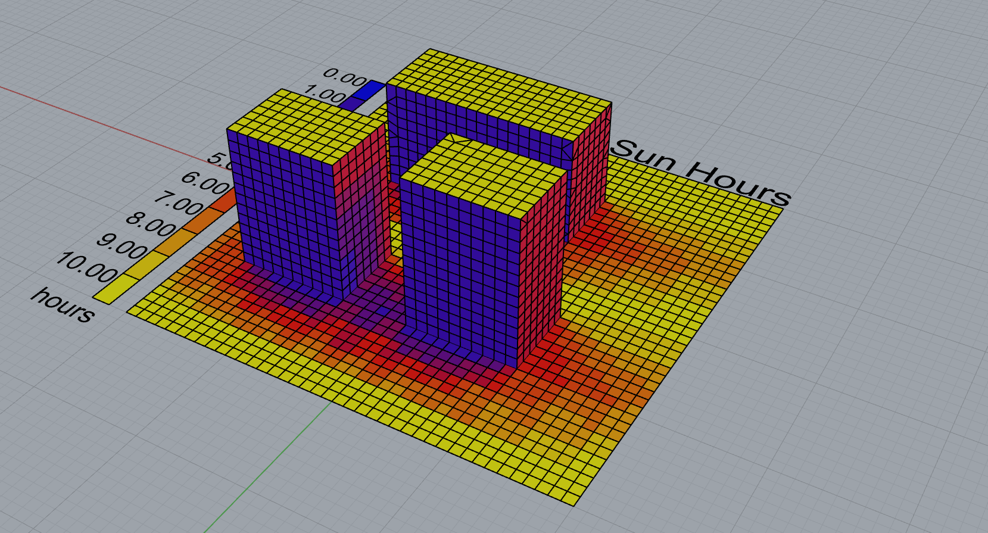Image resolution: width=988 pixels, height=533 pixels.
Task: Select the yellow roof of the left tower
Action: click(x=307, y=126)
